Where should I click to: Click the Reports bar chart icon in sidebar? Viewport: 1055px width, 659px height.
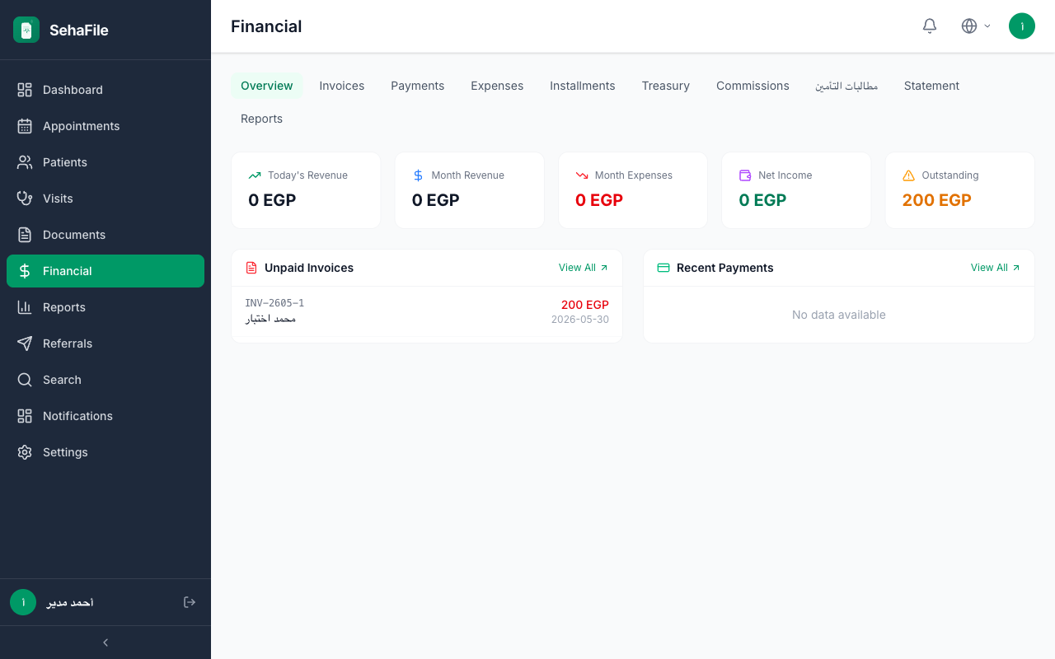coord(25,307)
